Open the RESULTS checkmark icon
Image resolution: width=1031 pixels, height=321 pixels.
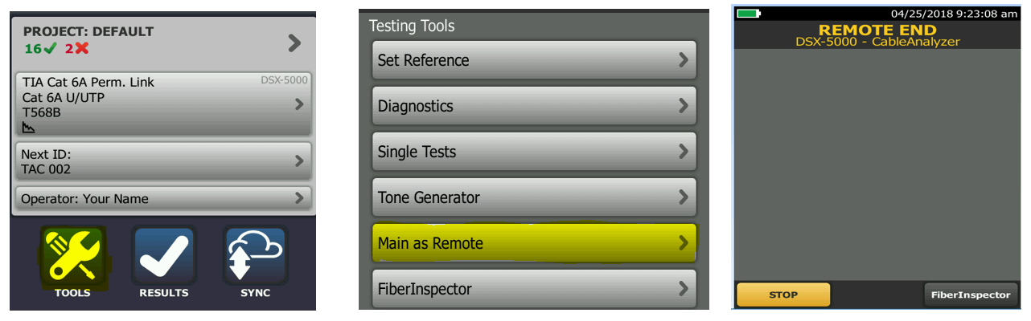[x=164, y=254]
